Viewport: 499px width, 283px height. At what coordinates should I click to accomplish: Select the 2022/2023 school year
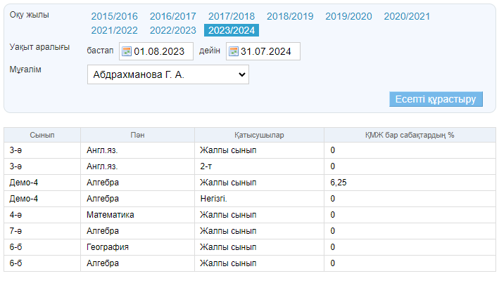tap(173, 30)
